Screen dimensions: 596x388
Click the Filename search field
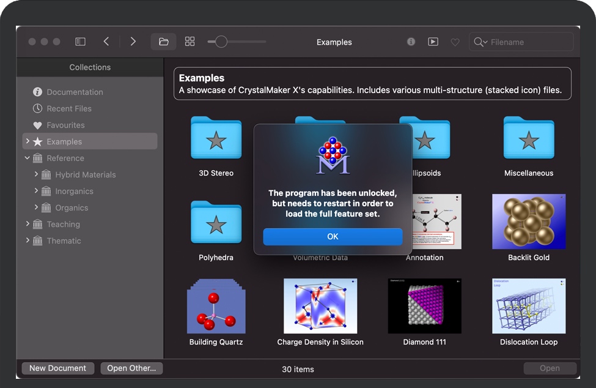521,42
